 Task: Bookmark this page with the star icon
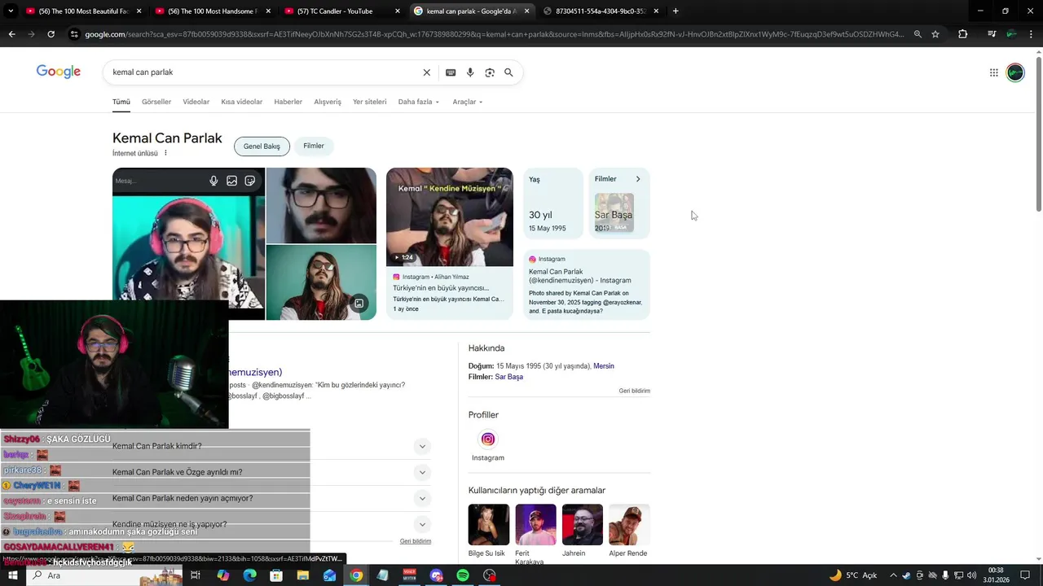click(935, 34)
